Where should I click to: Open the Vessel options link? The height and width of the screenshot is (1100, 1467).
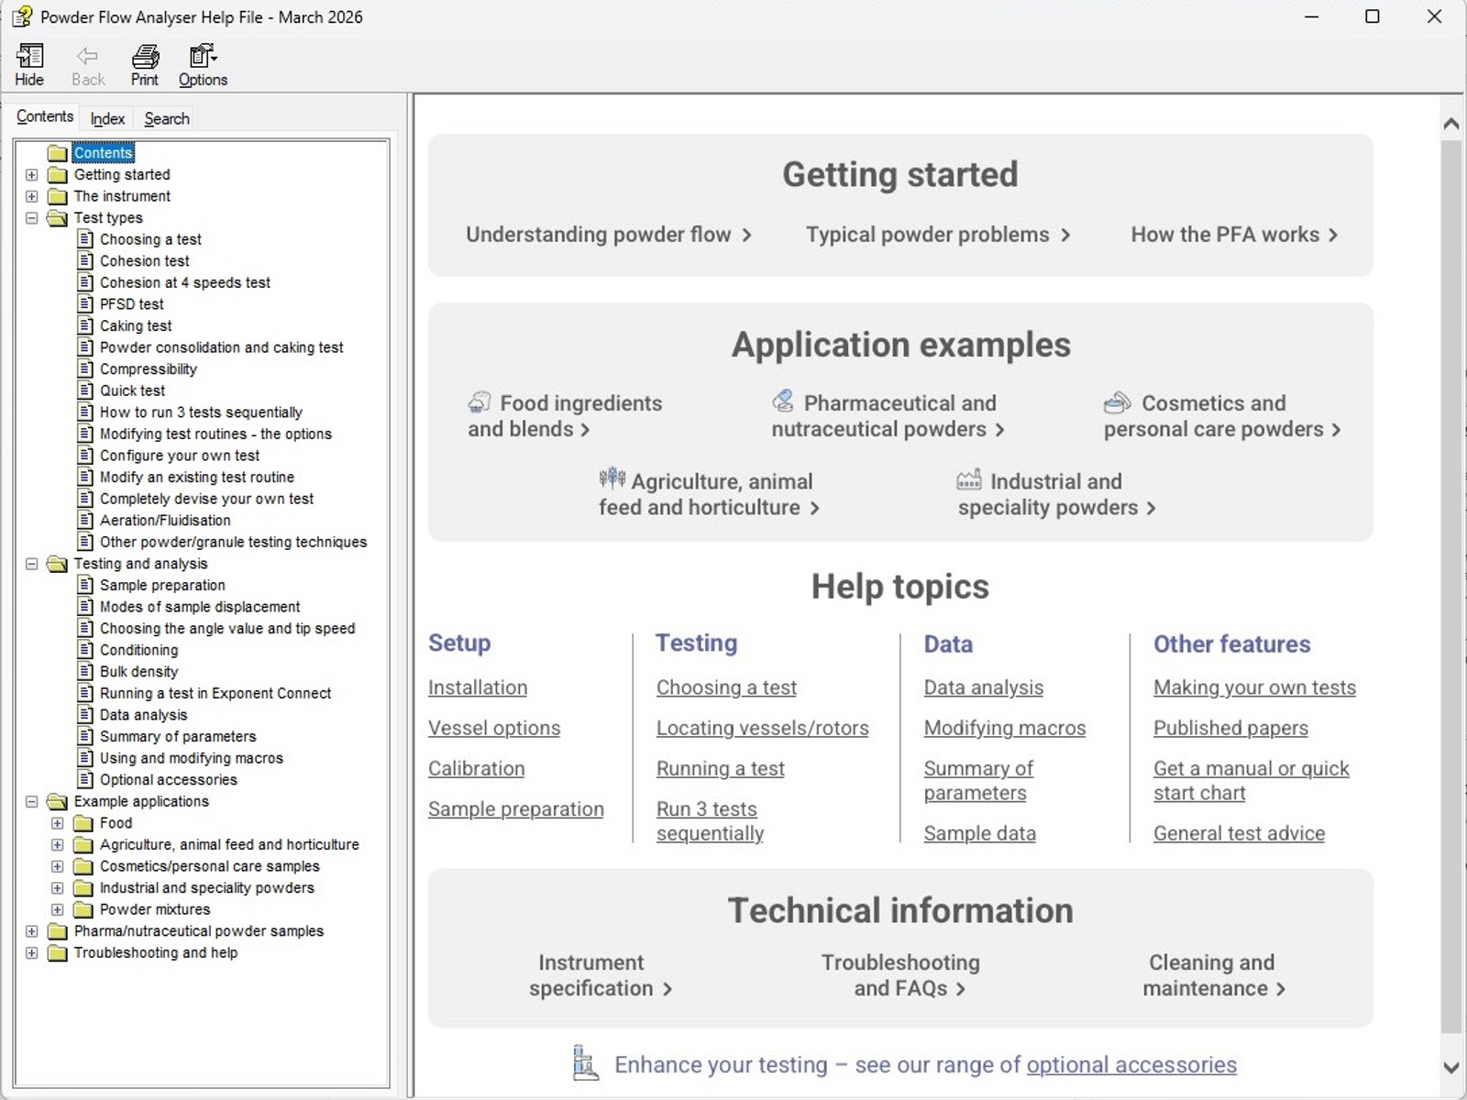tap(494, 728)
